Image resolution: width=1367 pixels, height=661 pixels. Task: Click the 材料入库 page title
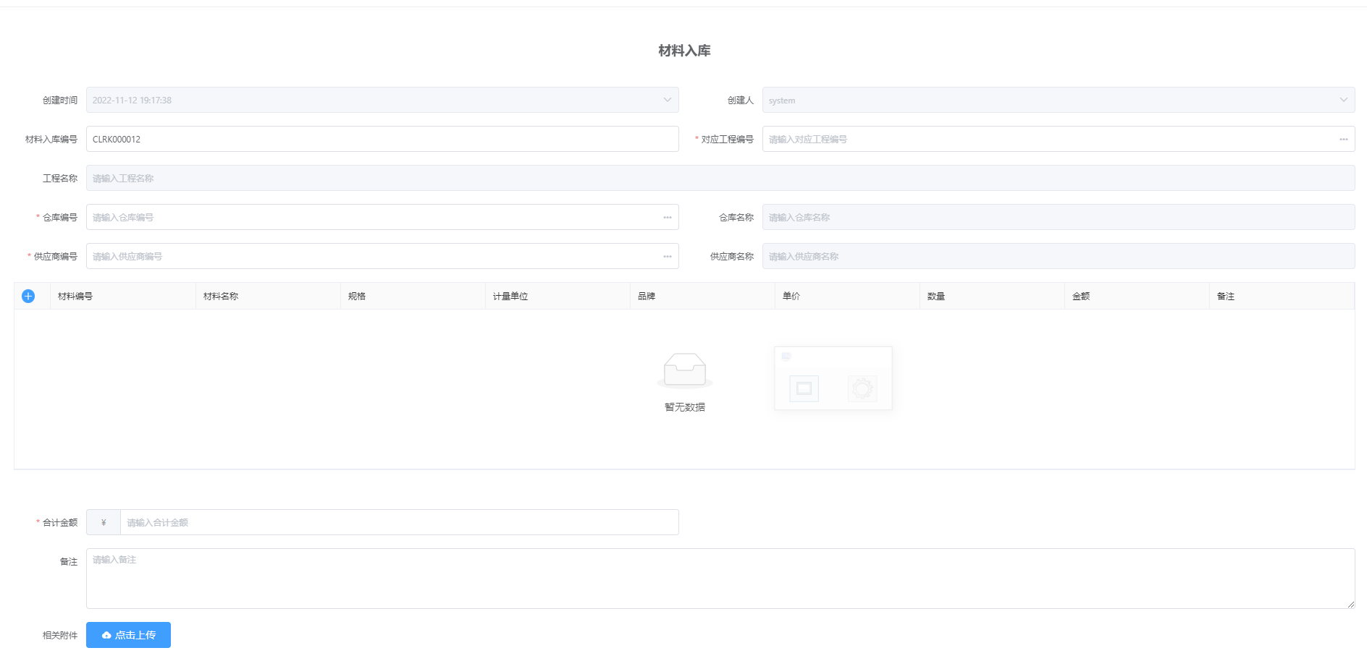(x=684, y=51)
